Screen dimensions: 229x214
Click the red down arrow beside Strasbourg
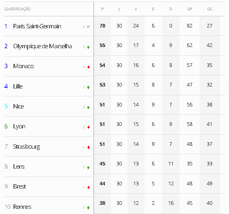point(88,147)
